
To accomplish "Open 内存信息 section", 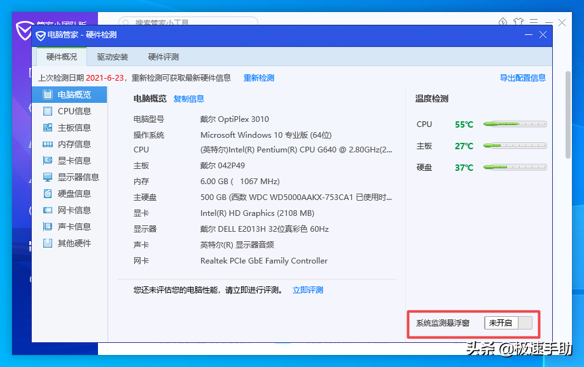I will coord(73,144).
